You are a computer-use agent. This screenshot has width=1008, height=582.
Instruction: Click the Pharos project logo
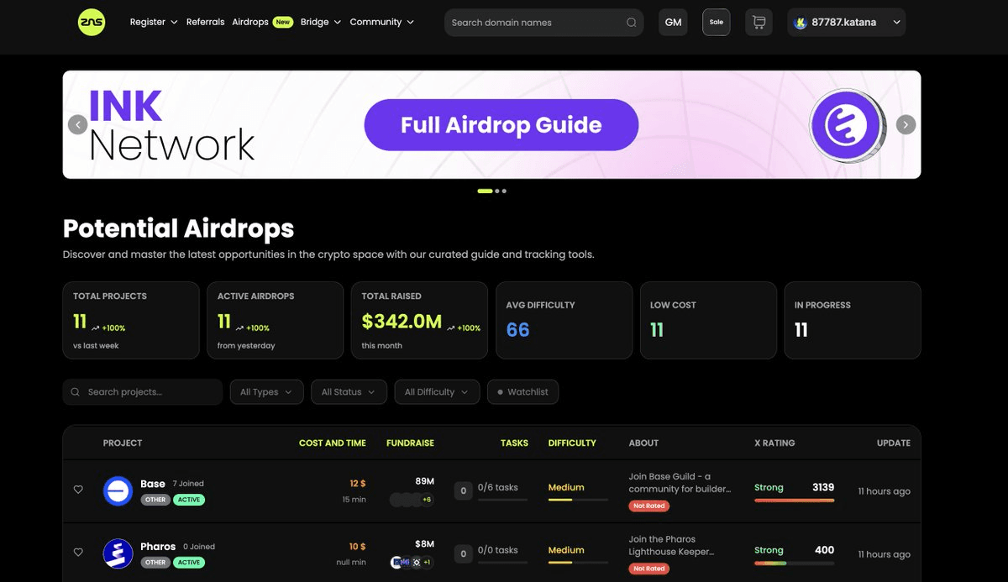point(118,553)
